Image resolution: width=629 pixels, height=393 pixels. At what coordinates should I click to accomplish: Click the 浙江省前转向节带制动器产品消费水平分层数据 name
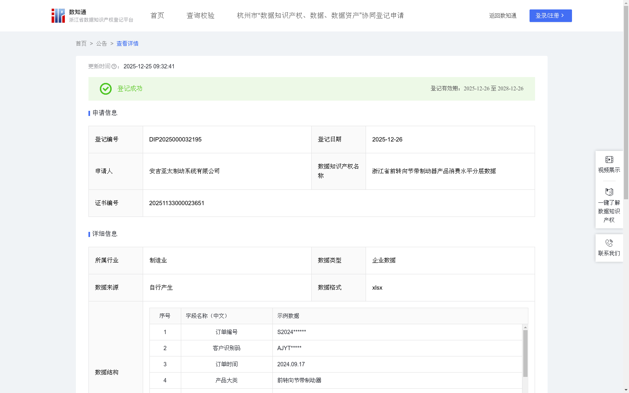pos(434,171)
